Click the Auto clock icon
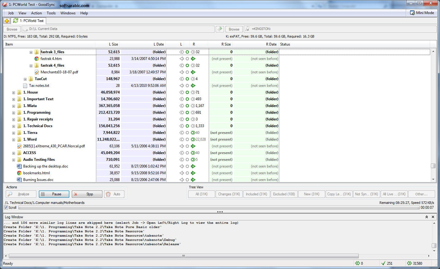 coord(108,194)
